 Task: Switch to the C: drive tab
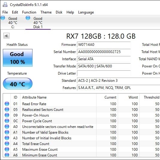pyautogui.click(x=13, y=22)
